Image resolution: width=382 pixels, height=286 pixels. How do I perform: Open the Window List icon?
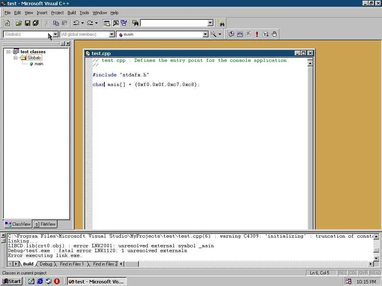(124, 23)
